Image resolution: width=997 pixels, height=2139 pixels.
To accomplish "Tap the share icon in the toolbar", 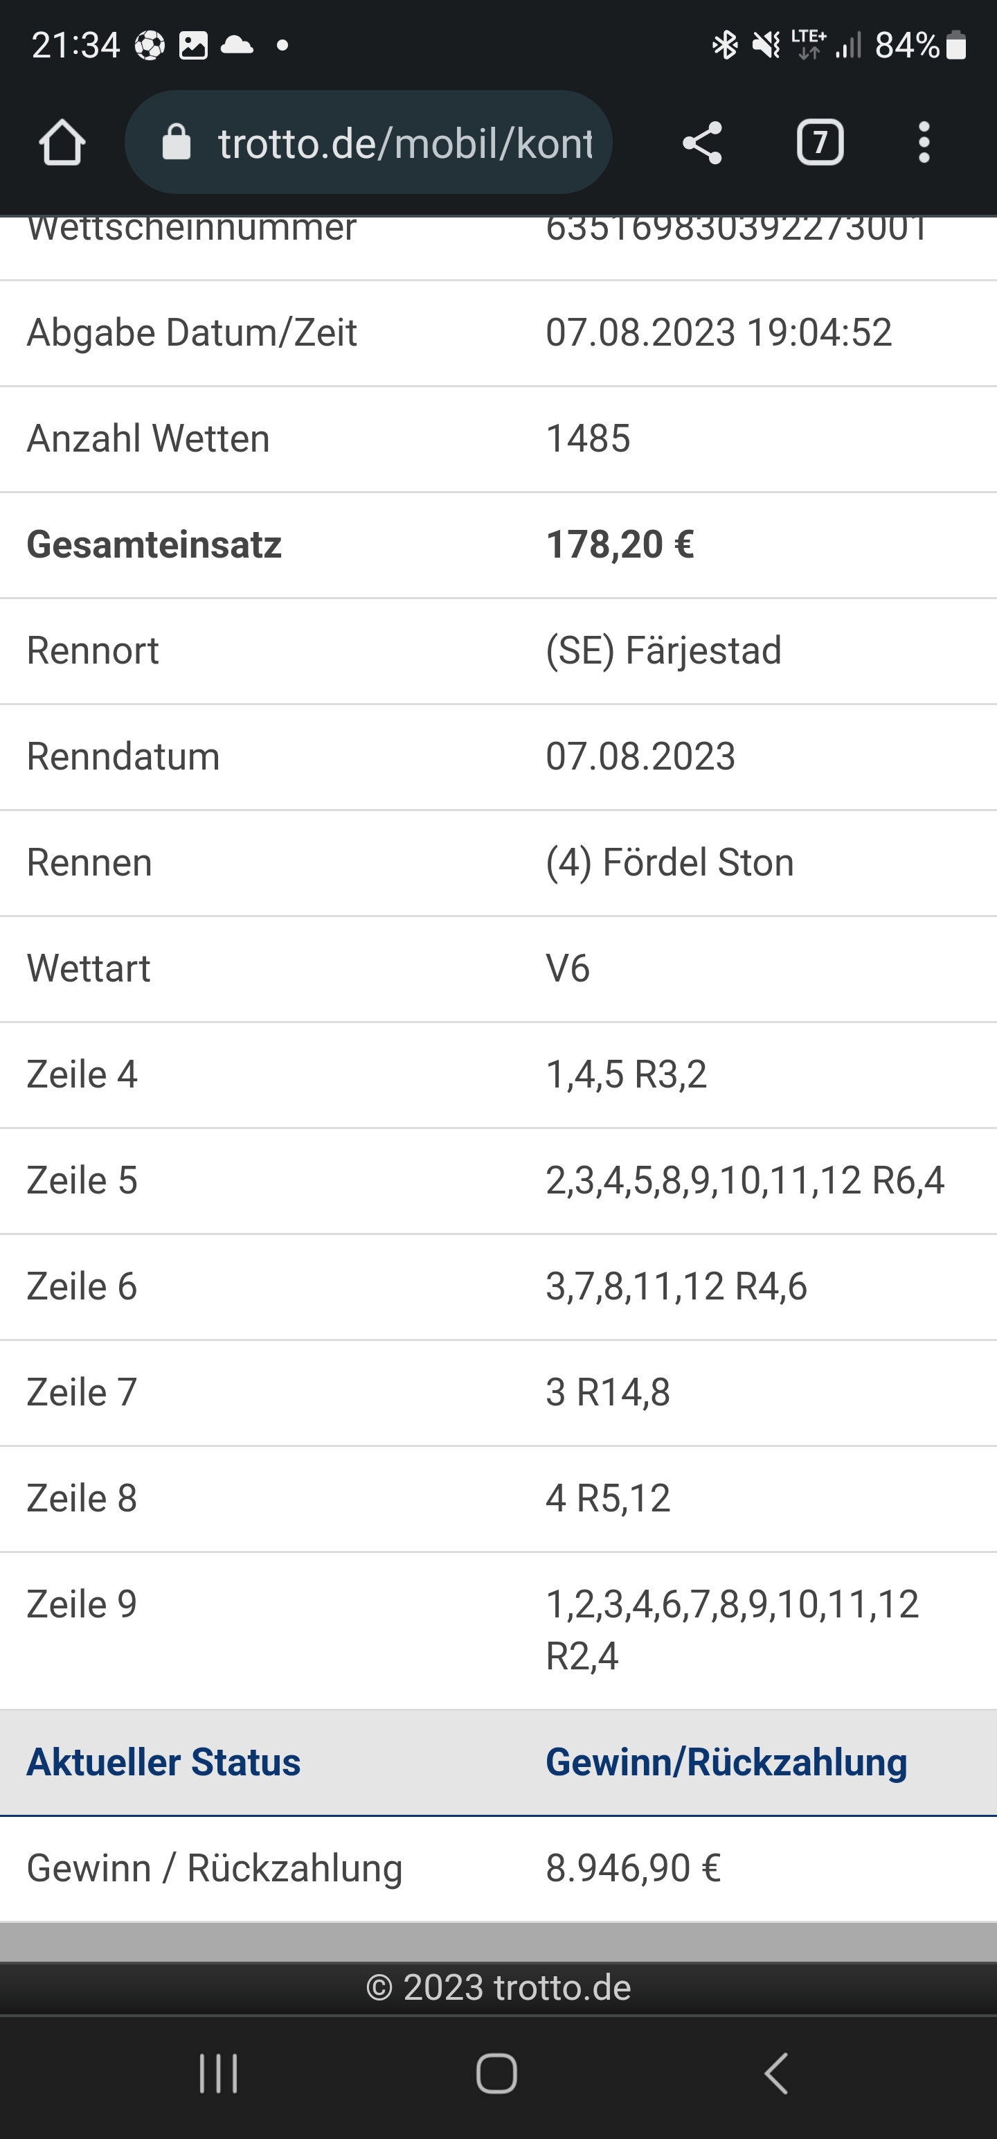I will [702, 143].
